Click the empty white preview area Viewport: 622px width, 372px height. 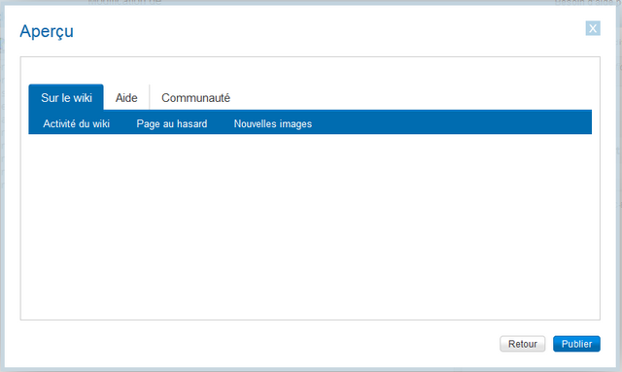[310, 226]
